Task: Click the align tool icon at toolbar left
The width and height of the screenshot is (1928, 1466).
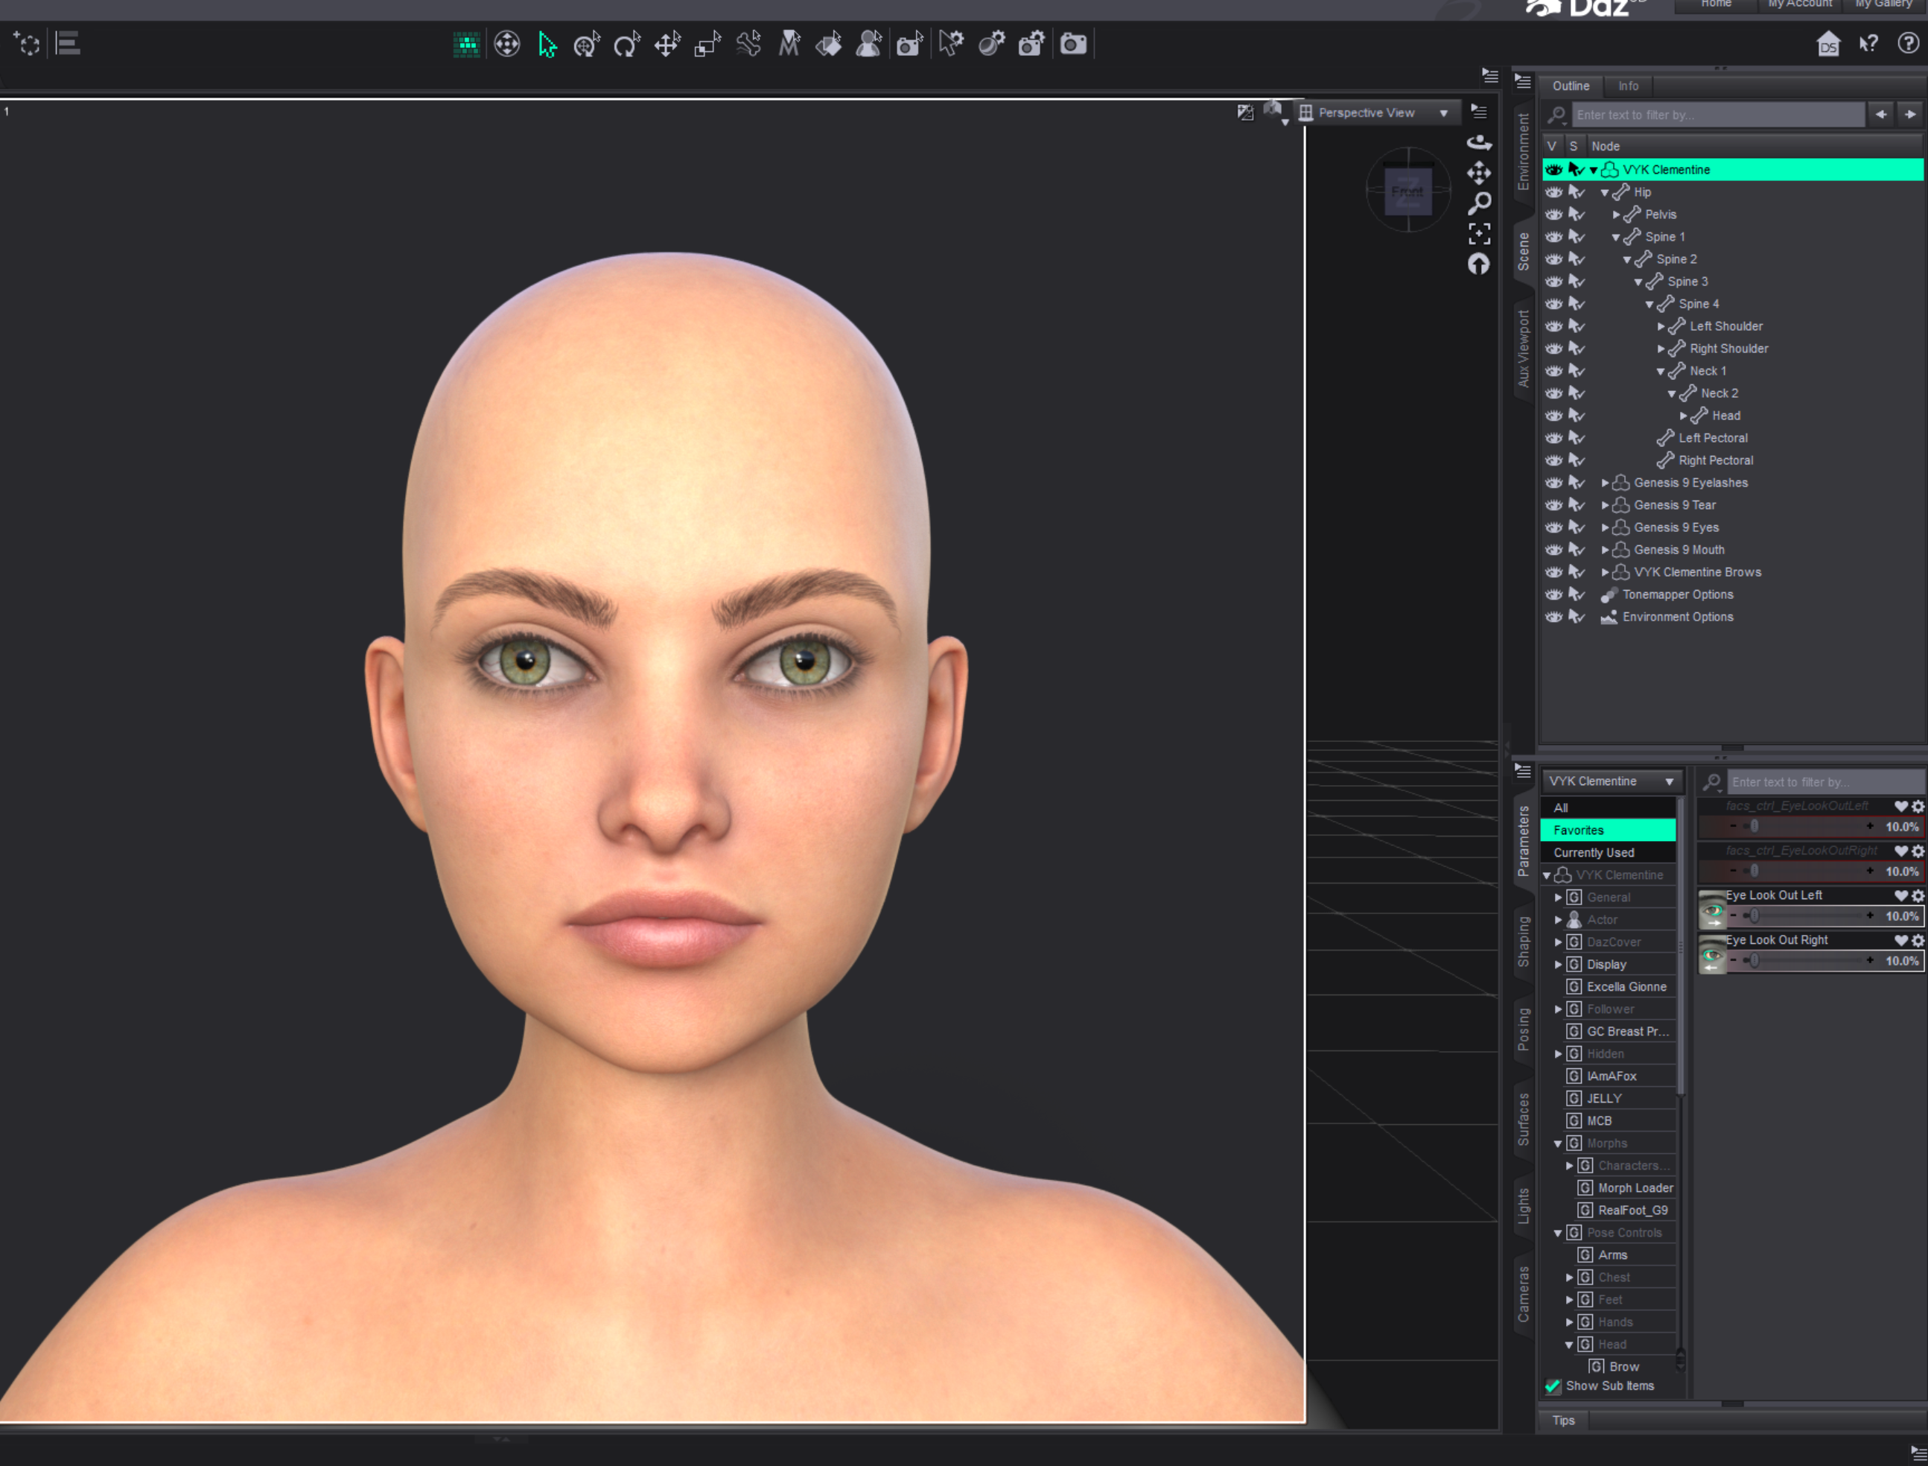Action: [x=68, y=44]
